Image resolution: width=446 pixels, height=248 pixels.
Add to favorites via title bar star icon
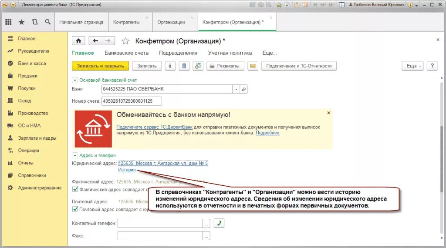279,5
